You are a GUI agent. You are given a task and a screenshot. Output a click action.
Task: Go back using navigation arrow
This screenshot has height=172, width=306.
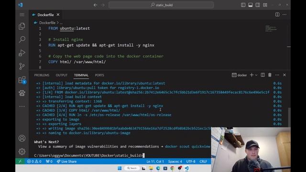pos(95,5)
